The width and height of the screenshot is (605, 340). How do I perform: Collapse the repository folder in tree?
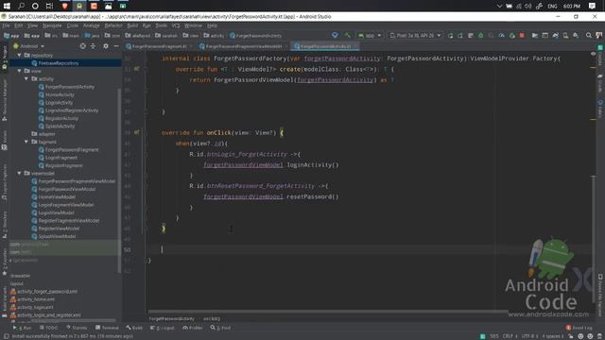(19, 55)
